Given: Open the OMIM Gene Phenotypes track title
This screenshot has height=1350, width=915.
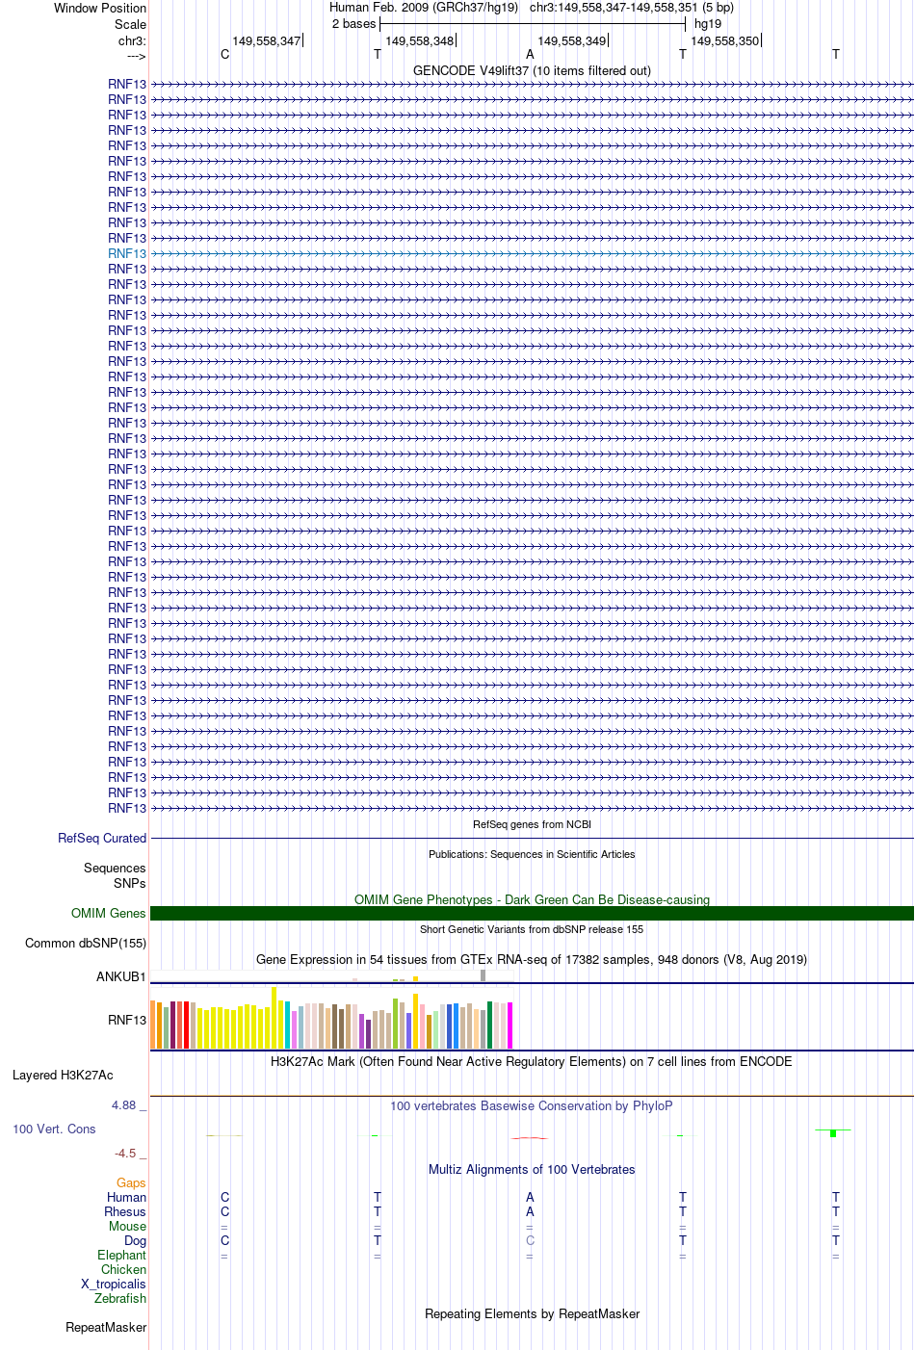Looking at the screenshot, I should (532, 899).
